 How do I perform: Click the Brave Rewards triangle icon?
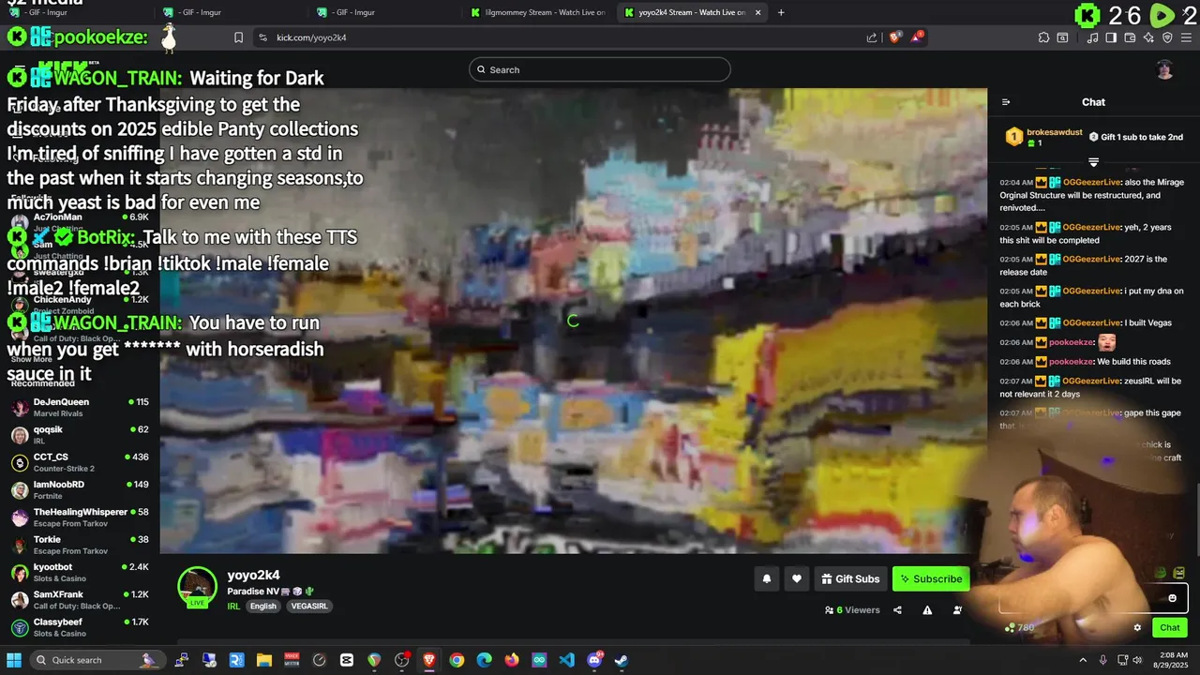pos(918,37)
